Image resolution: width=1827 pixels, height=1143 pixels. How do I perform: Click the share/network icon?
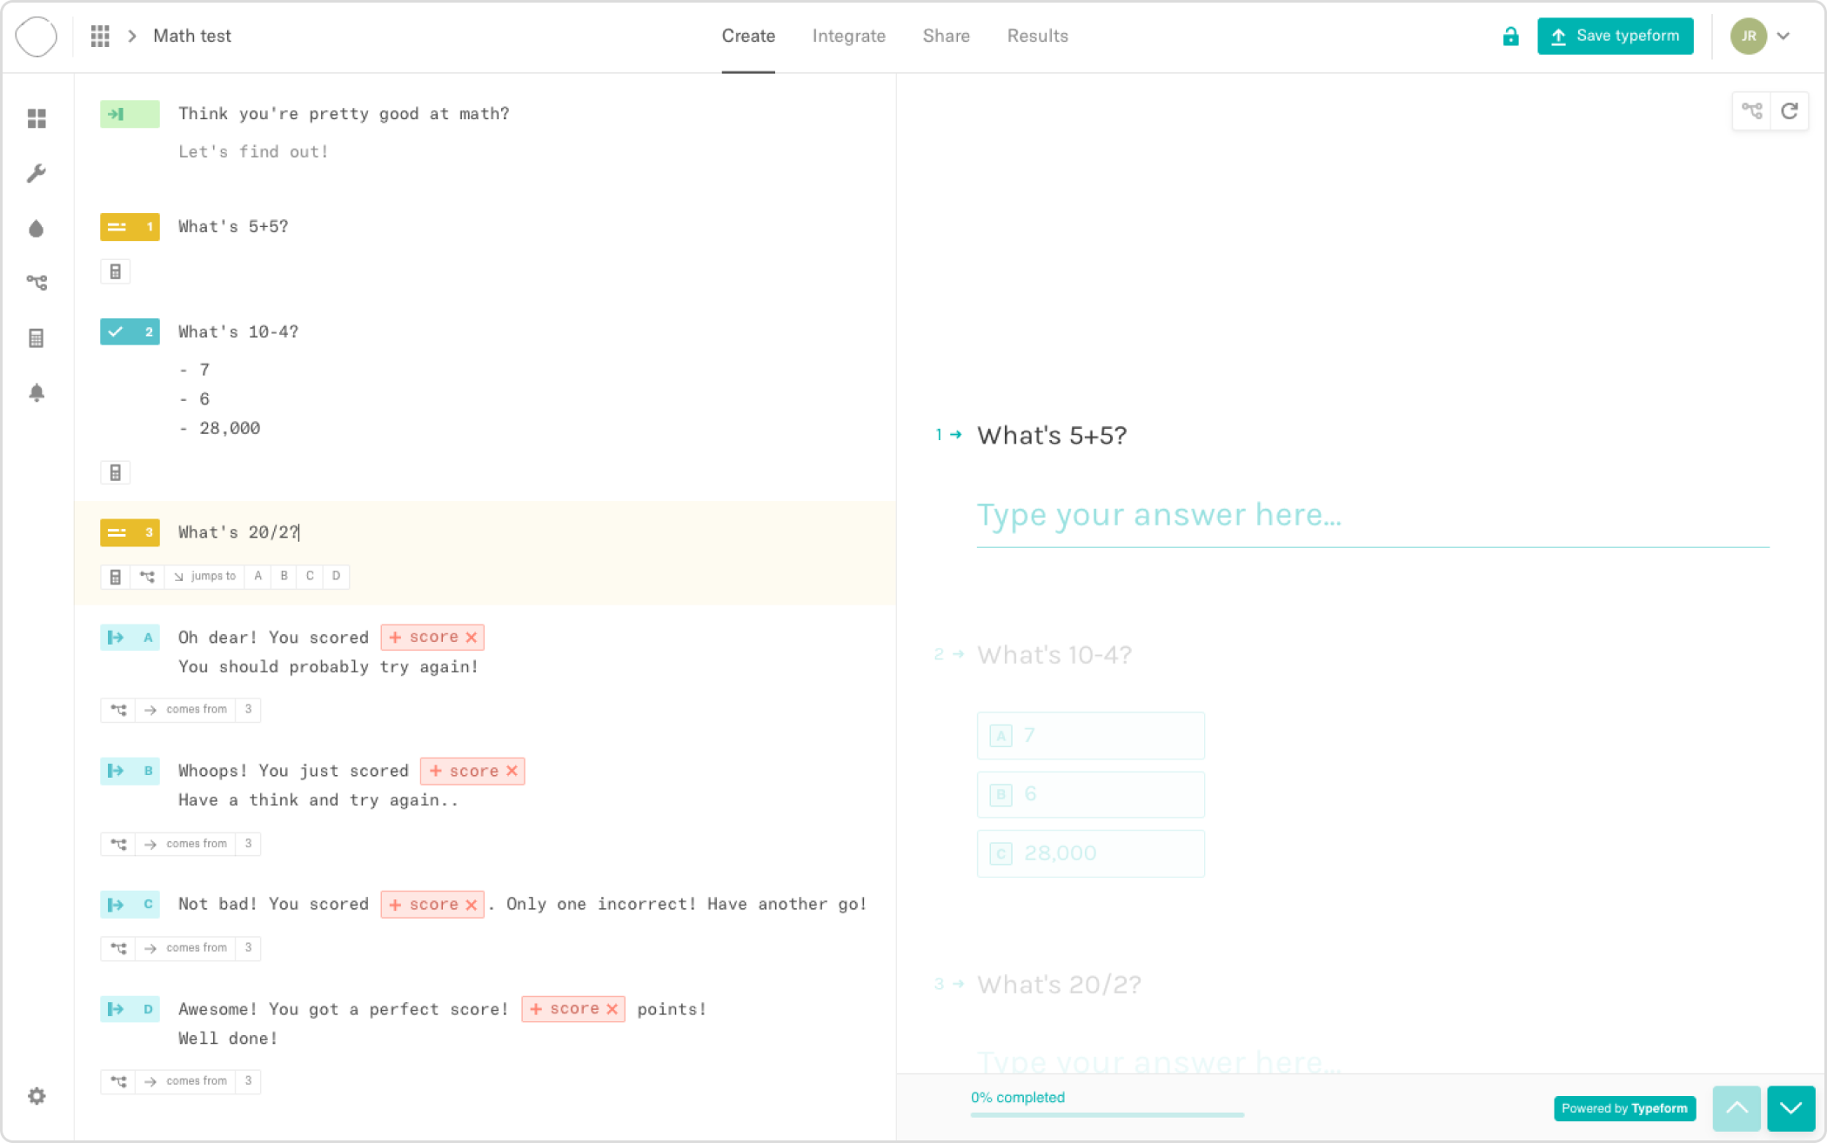36,283
